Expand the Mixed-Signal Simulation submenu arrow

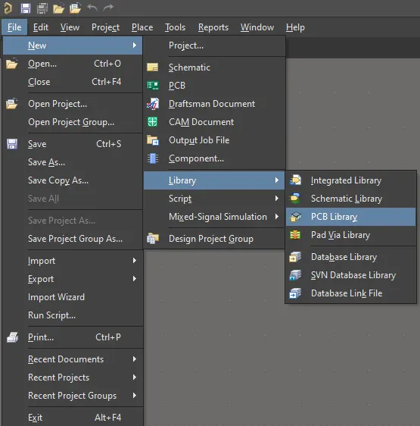pos(277,217)
